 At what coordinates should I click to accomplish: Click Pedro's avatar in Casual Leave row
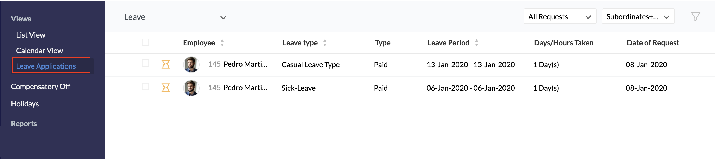click(191, 64)
